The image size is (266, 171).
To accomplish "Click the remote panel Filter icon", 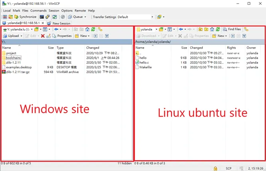I will [x=170, y=29].
